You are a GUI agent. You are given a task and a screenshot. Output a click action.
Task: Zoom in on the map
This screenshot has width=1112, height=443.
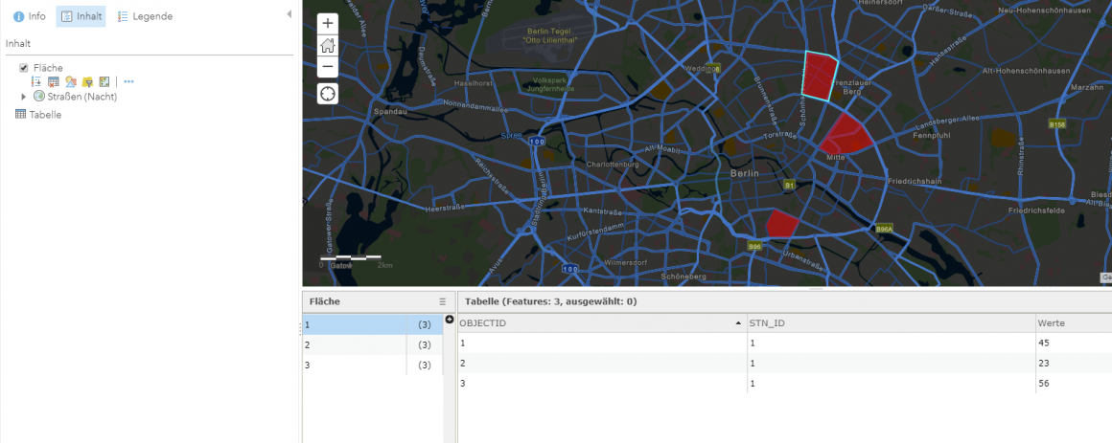click(328, 23)
